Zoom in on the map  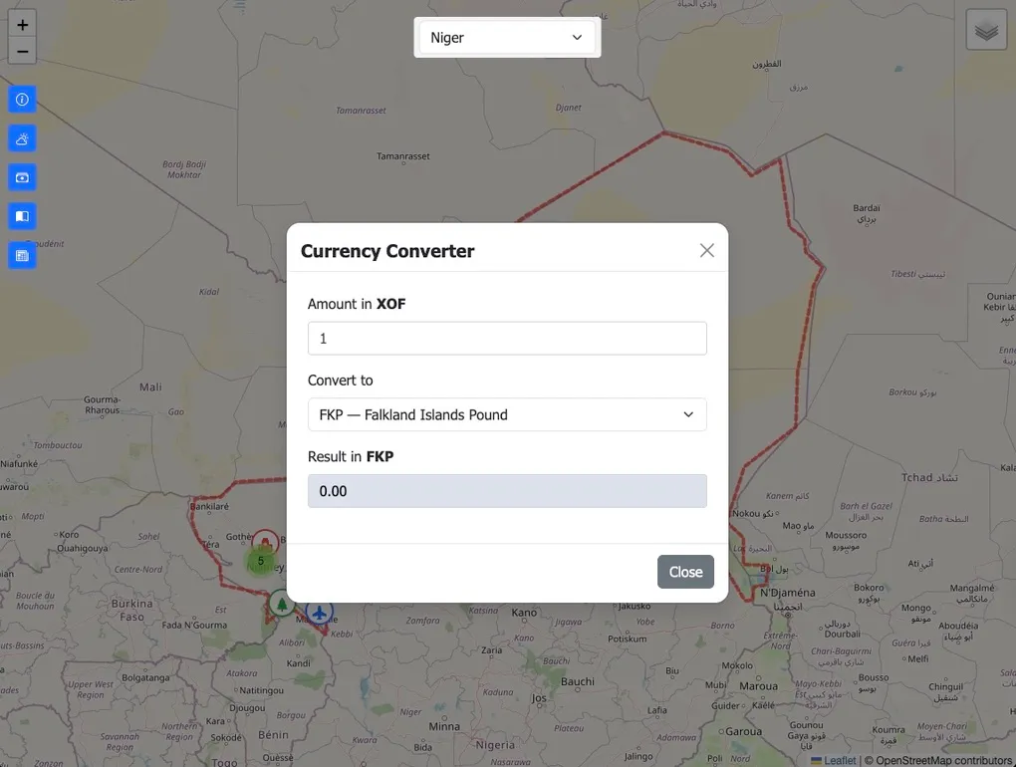(22, 25)
